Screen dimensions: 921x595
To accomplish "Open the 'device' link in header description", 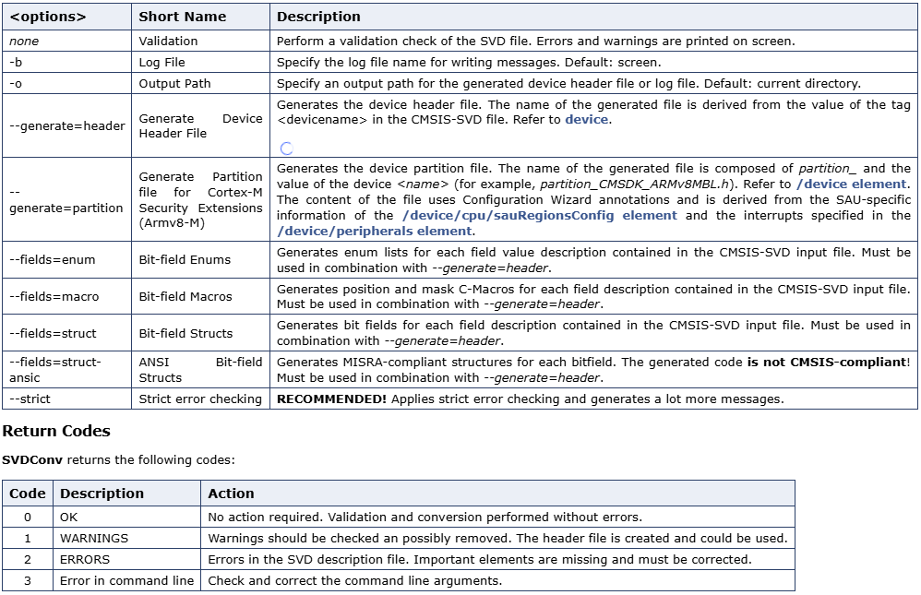I will pyautogui.click(x=586, y=120).
